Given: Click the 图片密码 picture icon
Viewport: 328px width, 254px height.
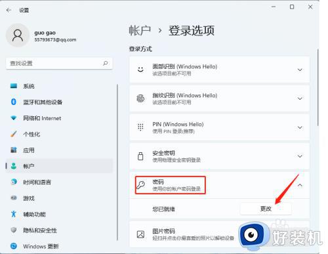Looking at the screenshot, I should [140, 234].
